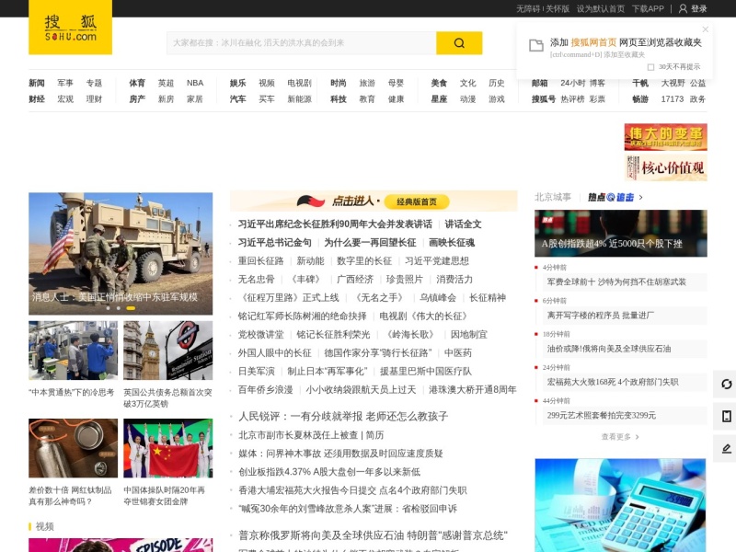
Task: Open the titanium cup product thumbnail
Action: click(74, 448)
